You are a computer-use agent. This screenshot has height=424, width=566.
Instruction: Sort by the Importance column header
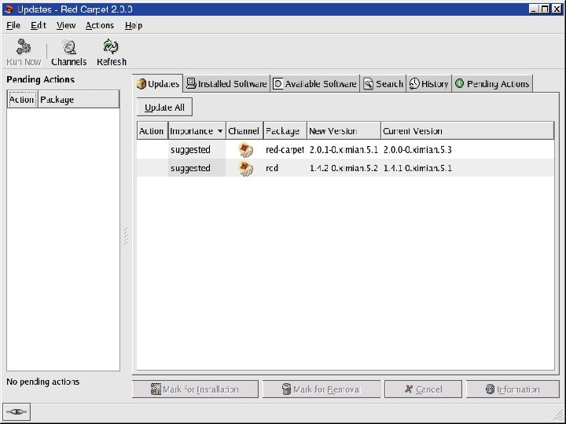197,131
